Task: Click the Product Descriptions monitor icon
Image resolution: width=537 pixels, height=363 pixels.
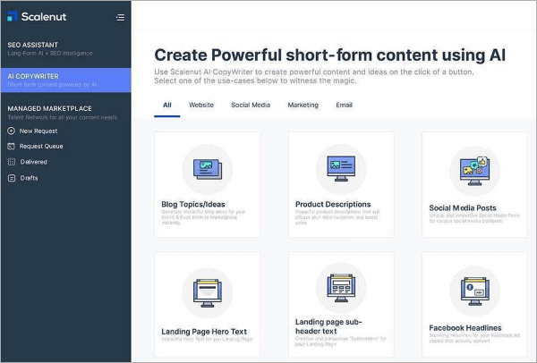Action: pyautogui.click(x=341, y=169)
